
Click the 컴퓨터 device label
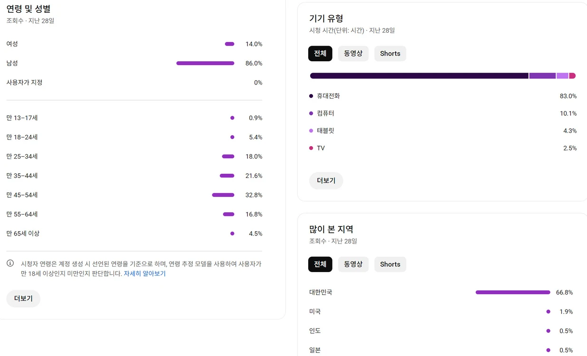coord(325,113)
